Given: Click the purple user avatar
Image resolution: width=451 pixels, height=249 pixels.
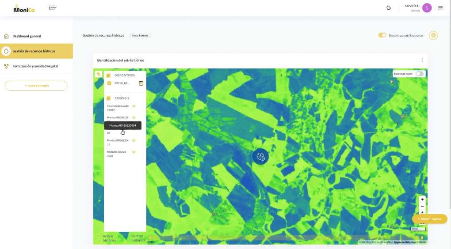Looking at the screenshot, I should pyautogui.click(x=427, y=8).
